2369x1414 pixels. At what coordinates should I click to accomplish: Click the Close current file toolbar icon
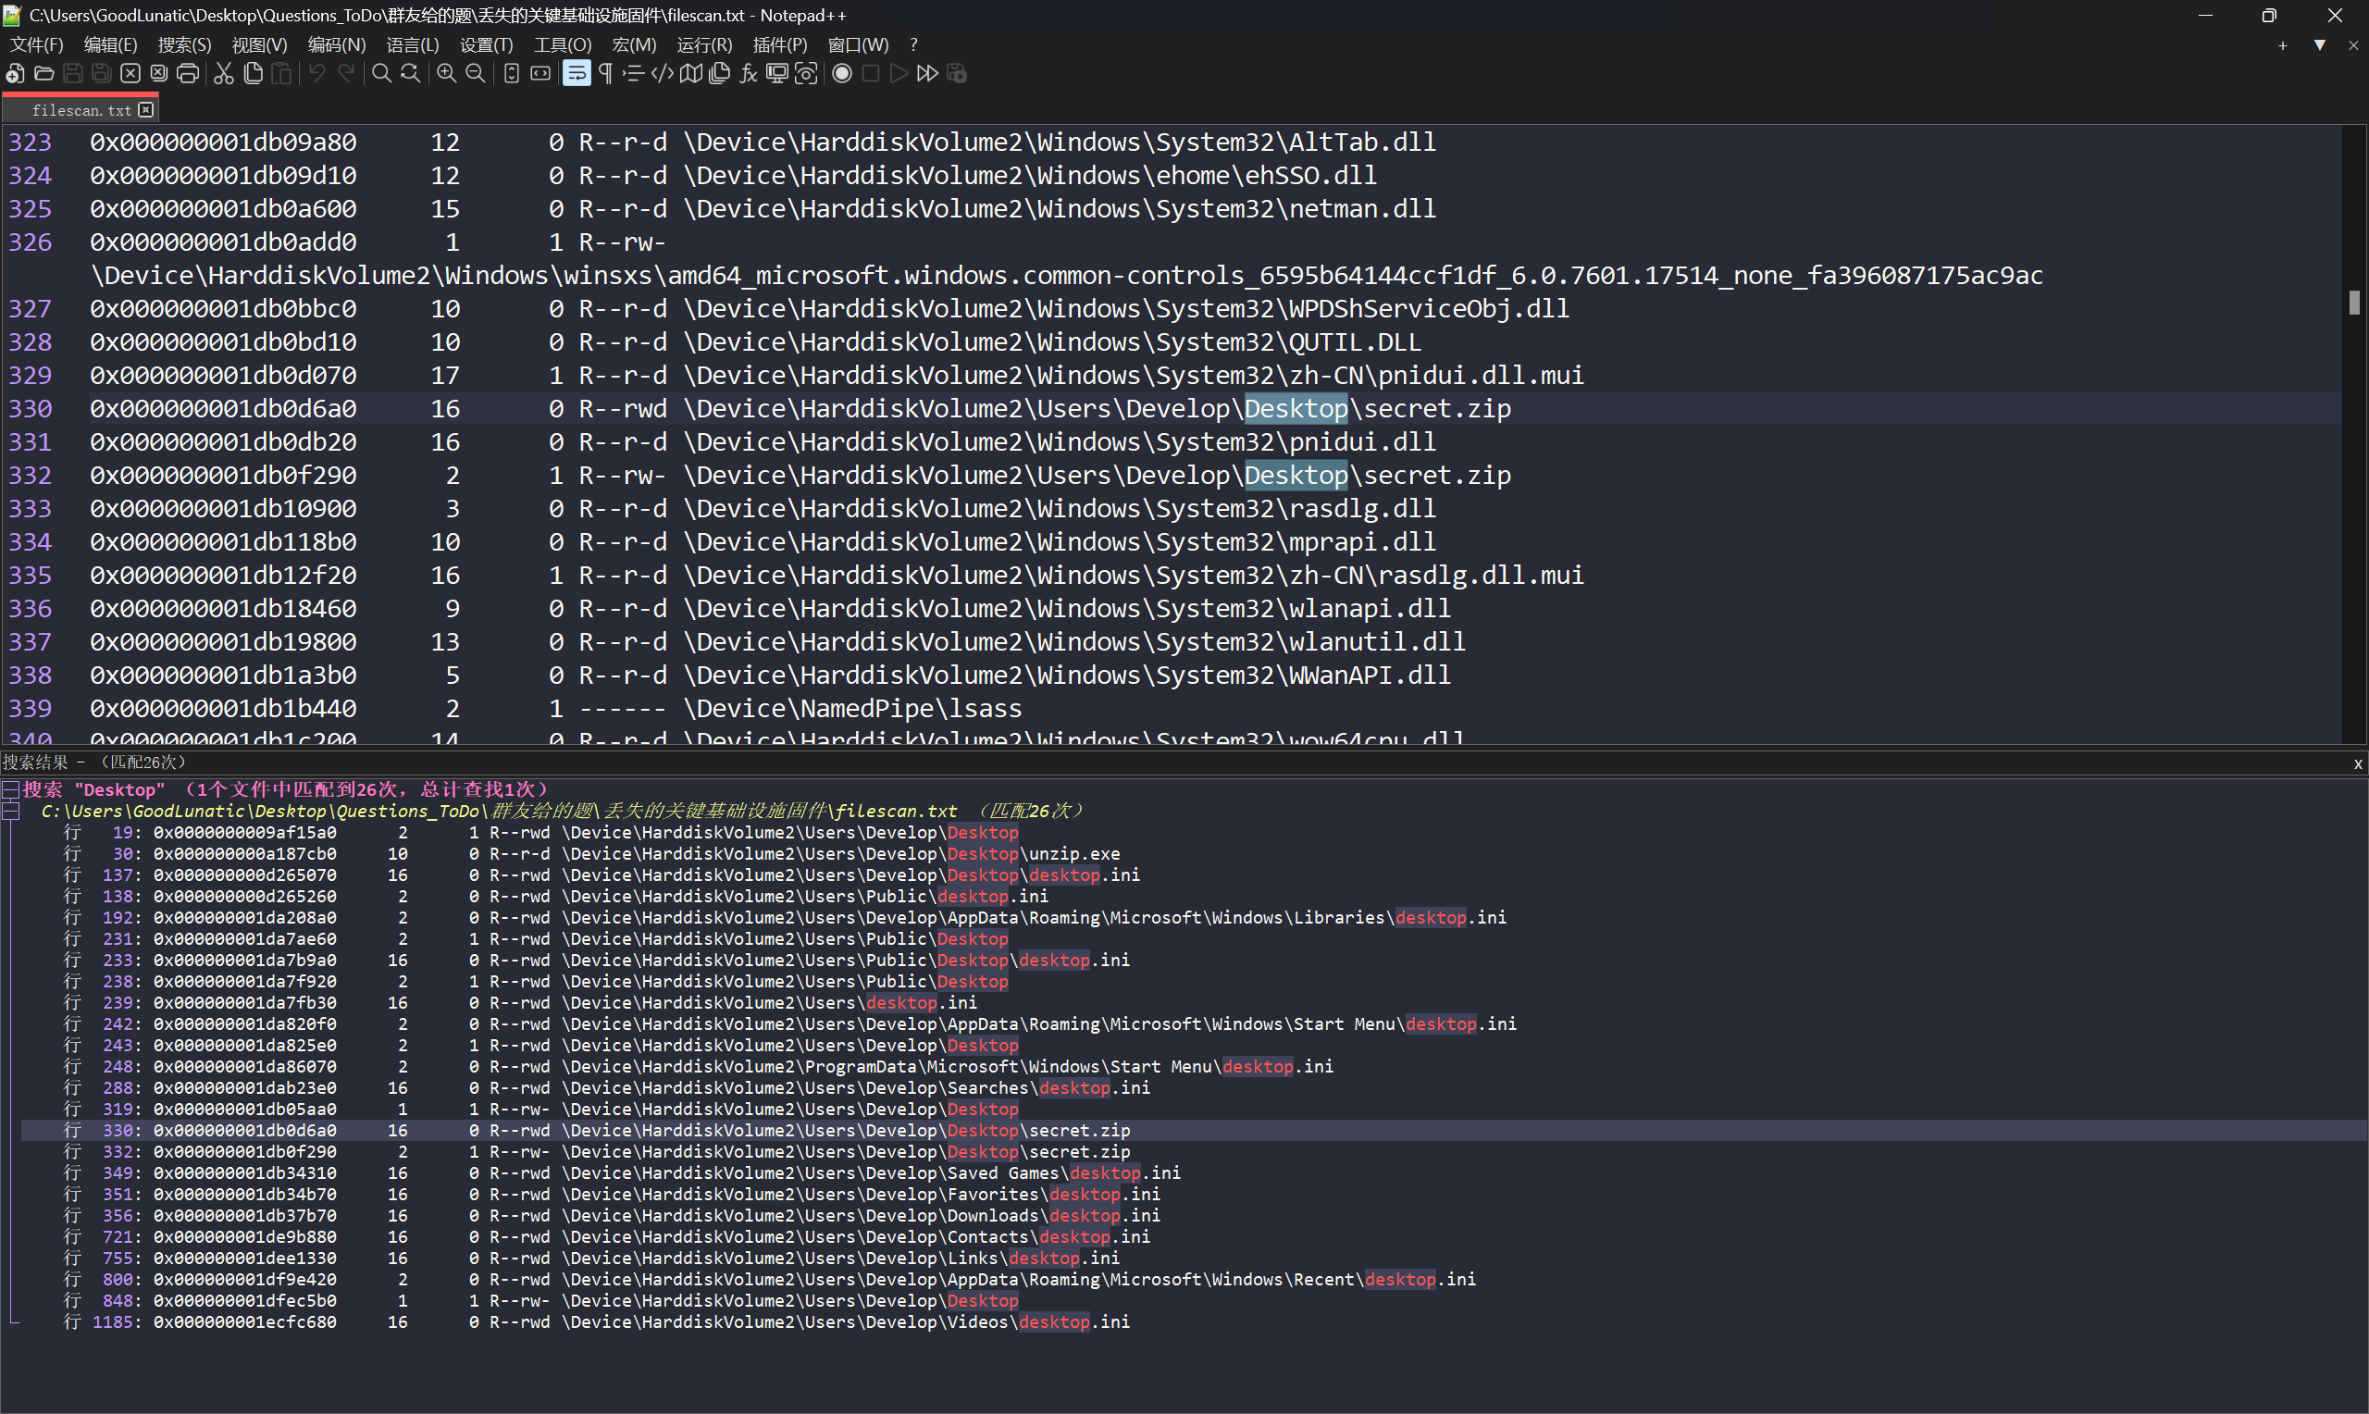(x=130, y=73)
